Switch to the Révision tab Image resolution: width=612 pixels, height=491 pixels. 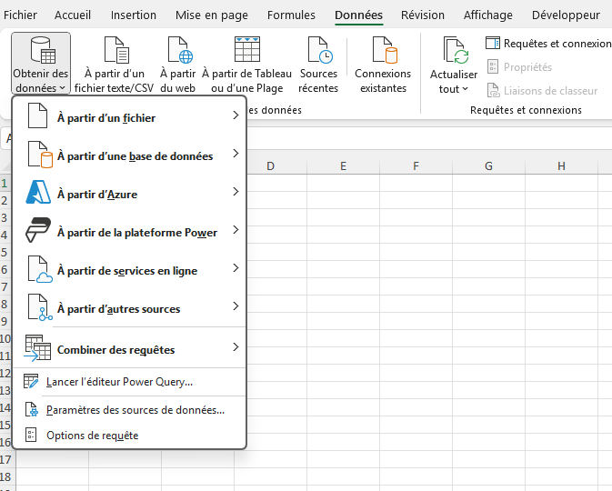coord(423,15)
